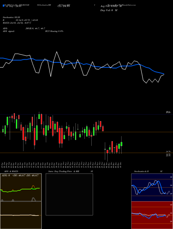
Task: Click the 'Stochastics & R' panel title
Action: coord(141,171)
